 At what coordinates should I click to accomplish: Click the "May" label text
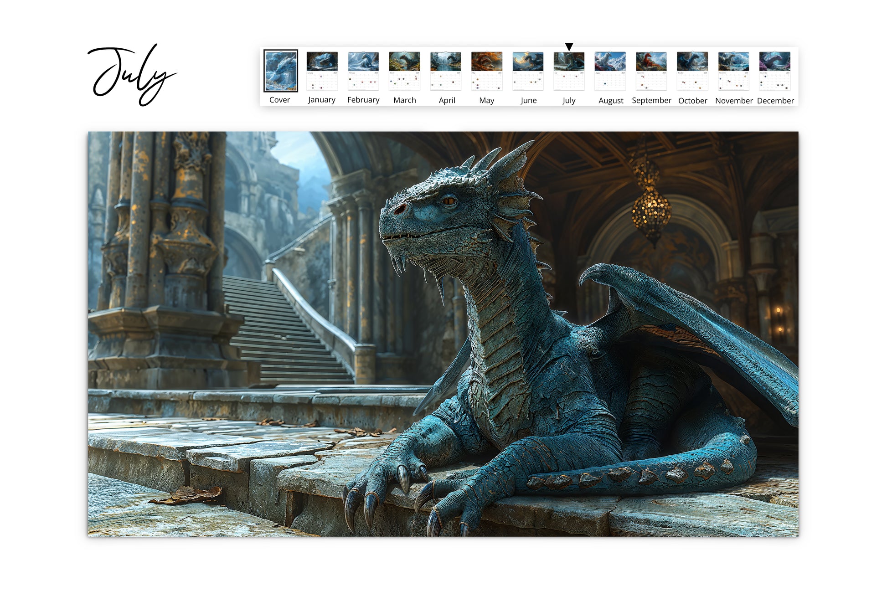[487, 100]
